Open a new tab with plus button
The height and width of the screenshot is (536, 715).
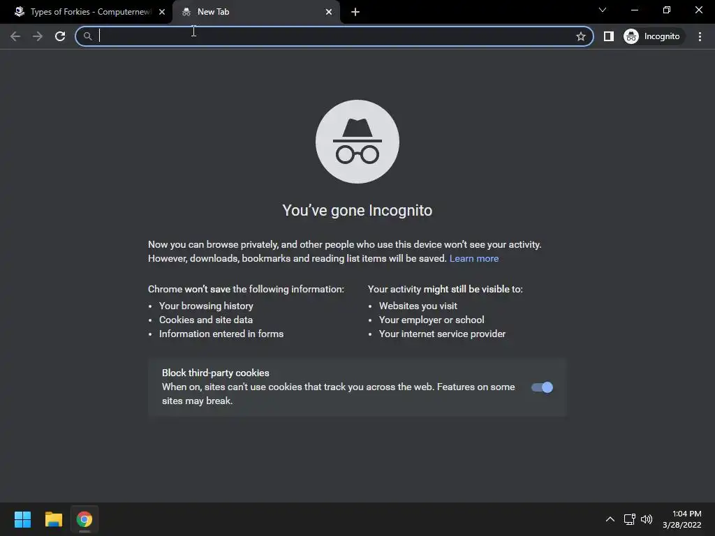point(355,13)
